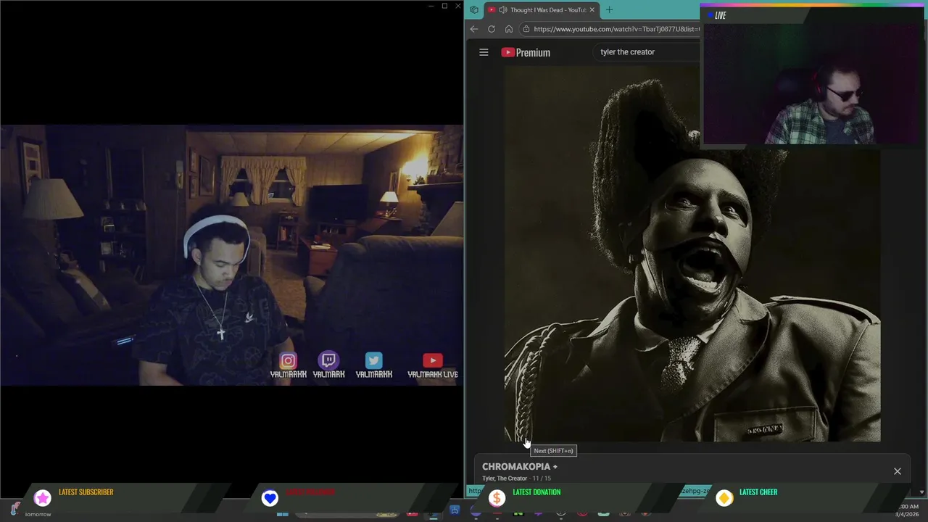Screen dimensions: 928x522
Task: Minimize the left webcam window
Action: tap(431, 6)
